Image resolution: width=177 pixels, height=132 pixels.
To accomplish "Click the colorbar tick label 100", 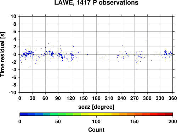I will [x=96, y=121].
